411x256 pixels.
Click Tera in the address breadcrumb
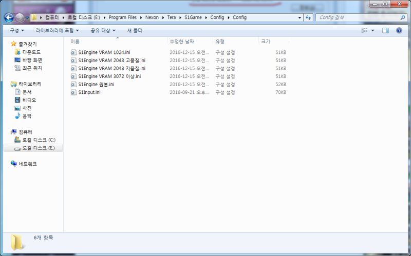point(172,17)
